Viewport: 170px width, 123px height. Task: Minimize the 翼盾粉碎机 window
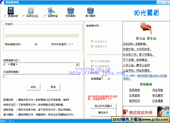point(160,2)
